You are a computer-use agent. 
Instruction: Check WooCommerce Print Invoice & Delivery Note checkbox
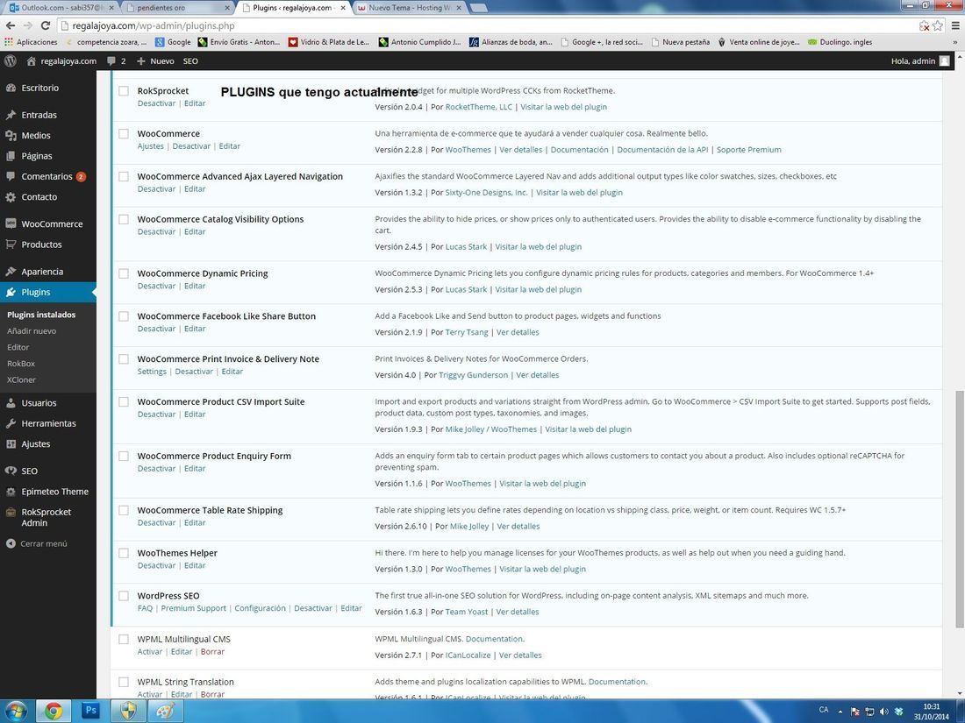pyautogui.click(x=124, y=359)
